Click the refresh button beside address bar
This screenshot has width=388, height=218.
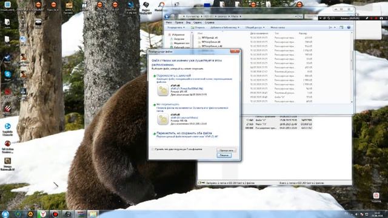(x=300, y=16)
